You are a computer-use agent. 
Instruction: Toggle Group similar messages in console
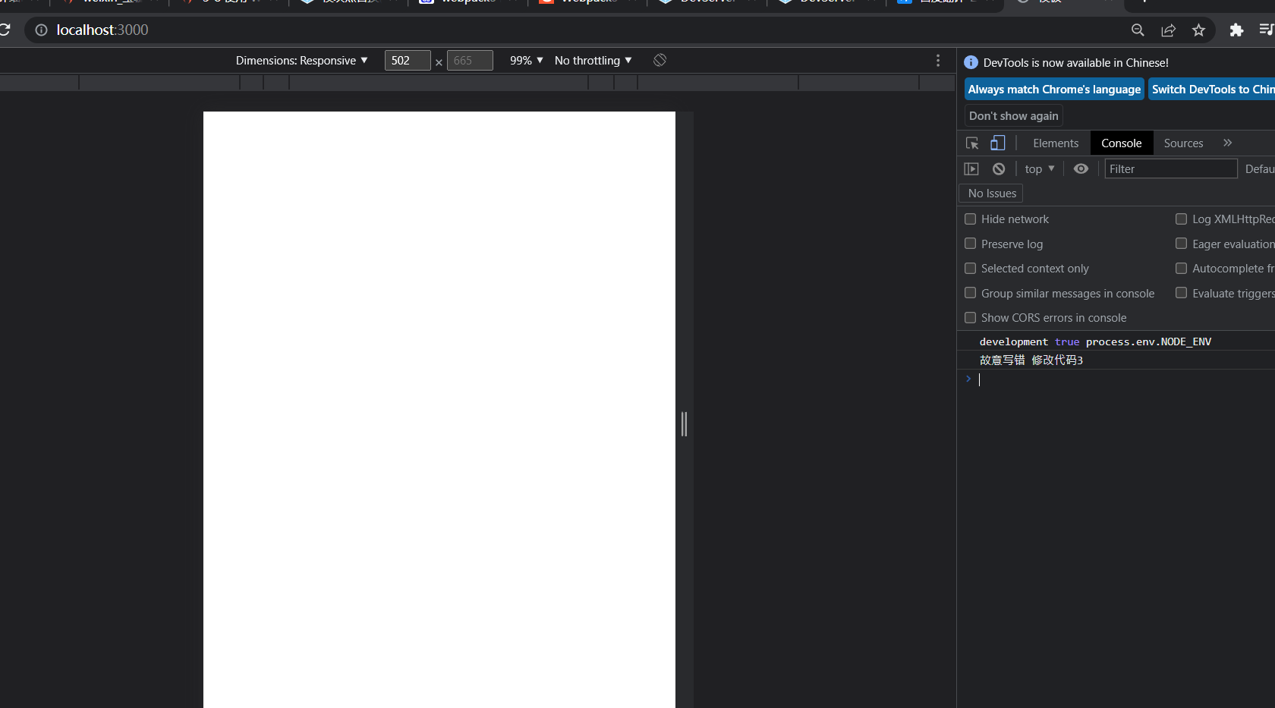[970, 293]
